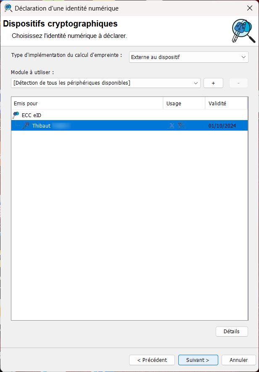
Task: Click the Validité column header
Action: 226,104
